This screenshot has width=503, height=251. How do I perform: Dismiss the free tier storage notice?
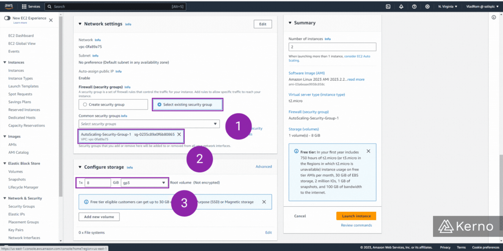click(x=264, y=202)
